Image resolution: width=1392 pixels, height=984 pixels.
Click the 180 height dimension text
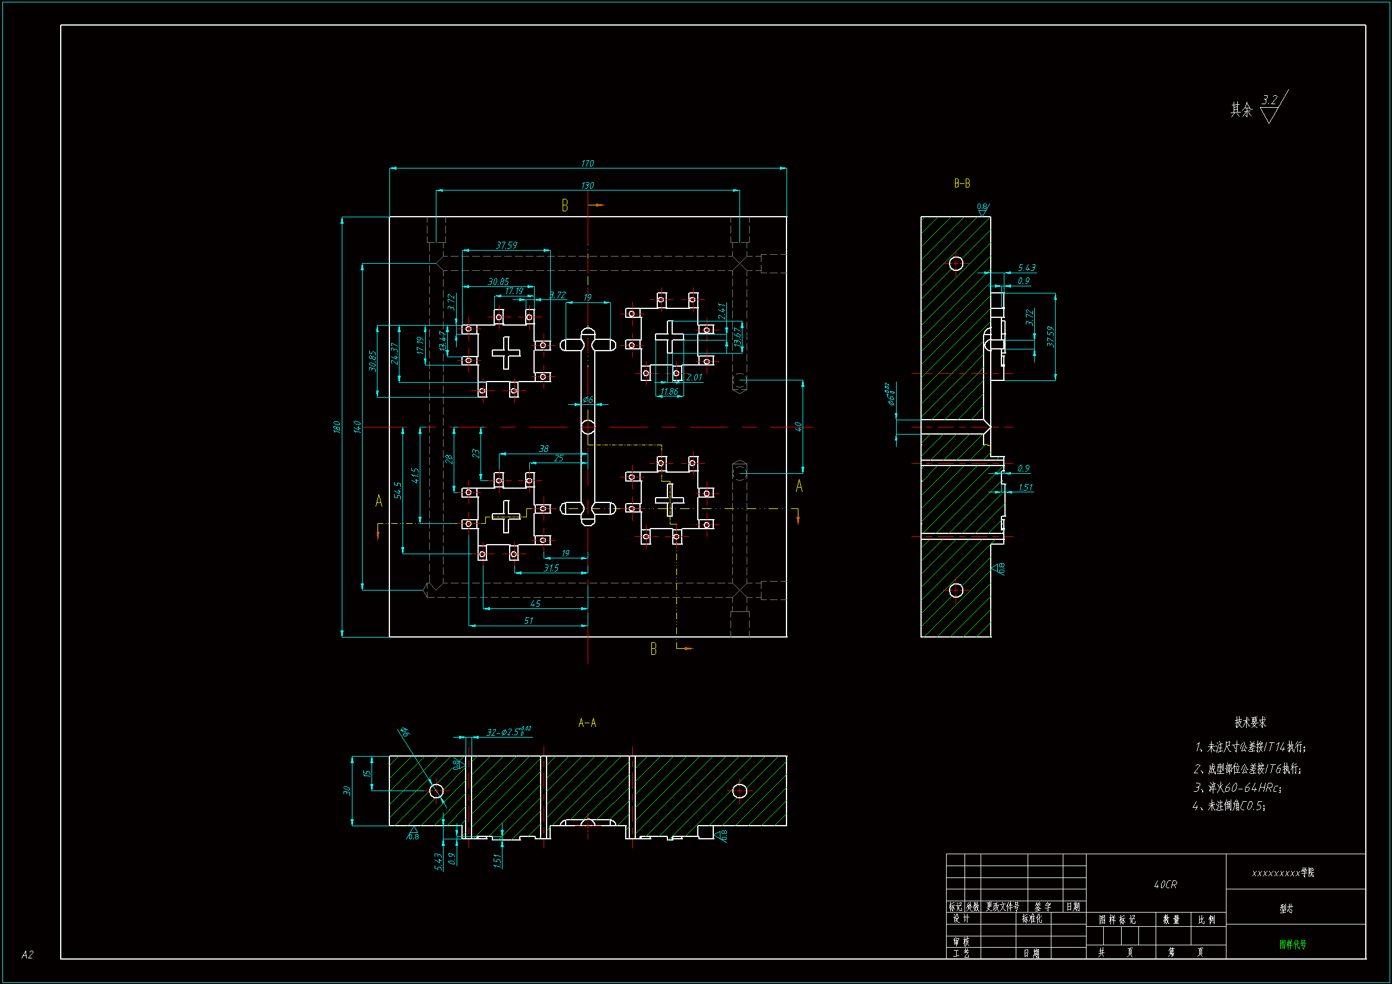point(337,427)
